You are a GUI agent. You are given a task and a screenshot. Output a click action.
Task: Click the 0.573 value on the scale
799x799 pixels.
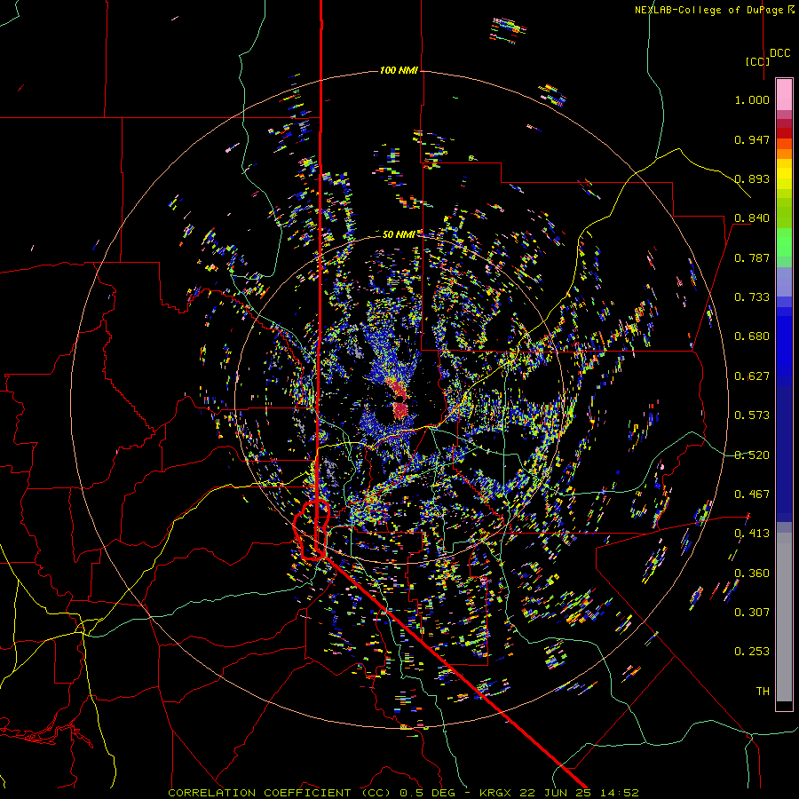click(752, 415)
